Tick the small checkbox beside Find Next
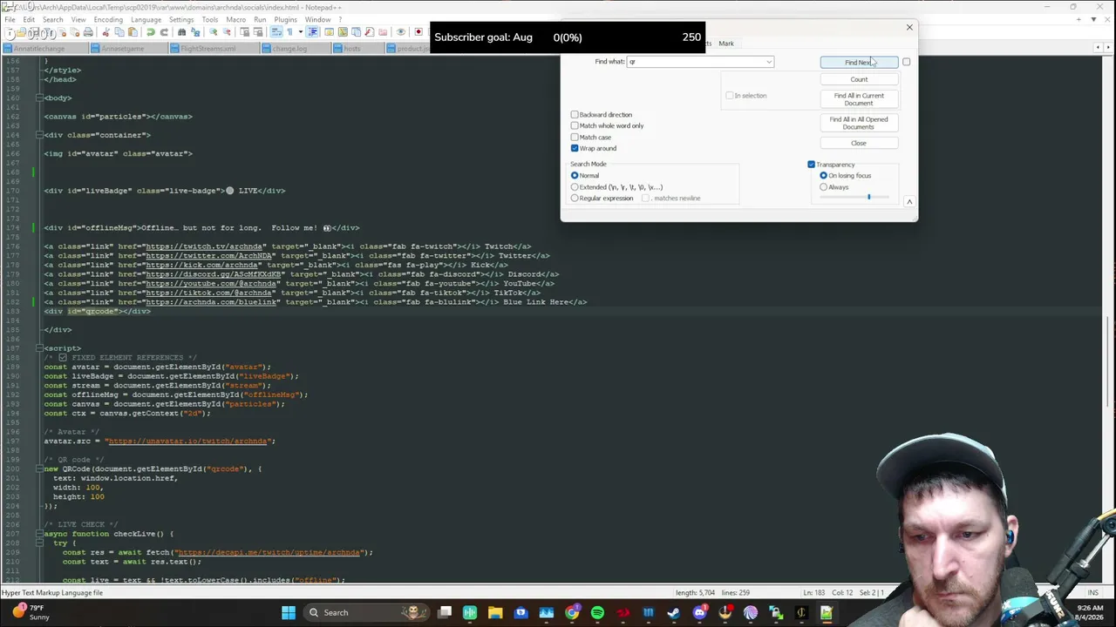 pos(906,62)
